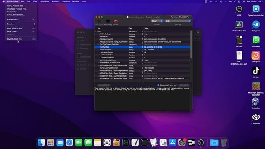Select the LastHelperVersion row

coord(142,53)
